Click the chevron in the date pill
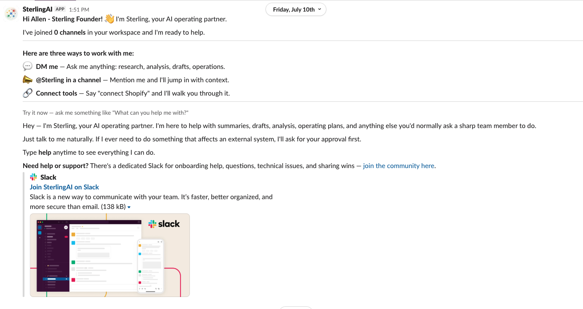Image resolution: width=583 pixels, height=309 pixels. click(319, 9)
